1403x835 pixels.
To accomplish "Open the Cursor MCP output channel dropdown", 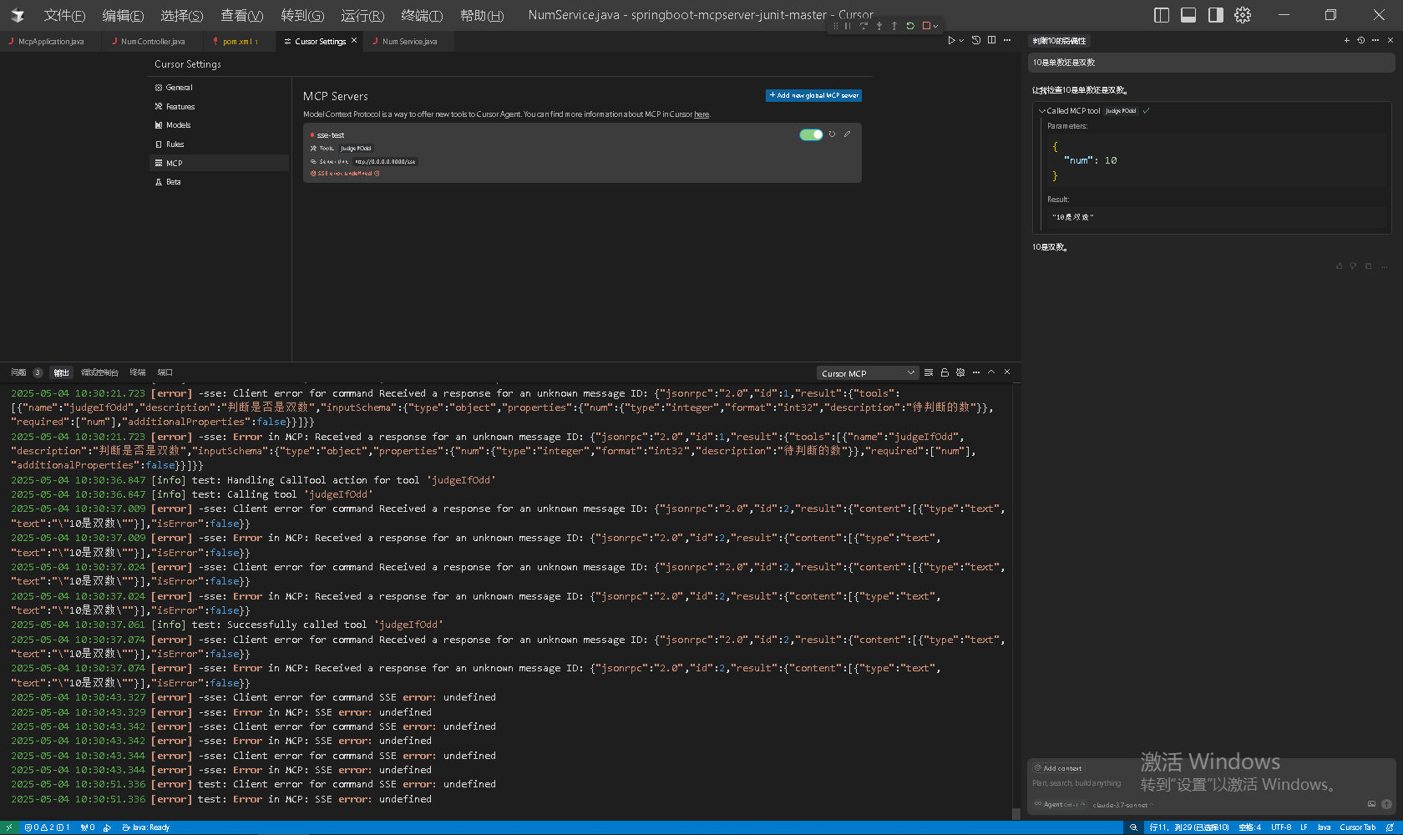I will [x=868, y=373].
